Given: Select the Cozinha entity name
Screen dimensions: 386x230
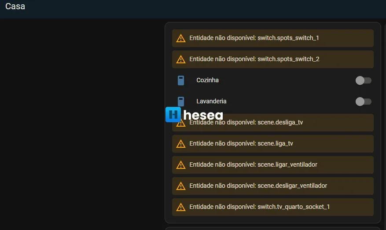Looking at the screenshot, I should tap(207, 80).
